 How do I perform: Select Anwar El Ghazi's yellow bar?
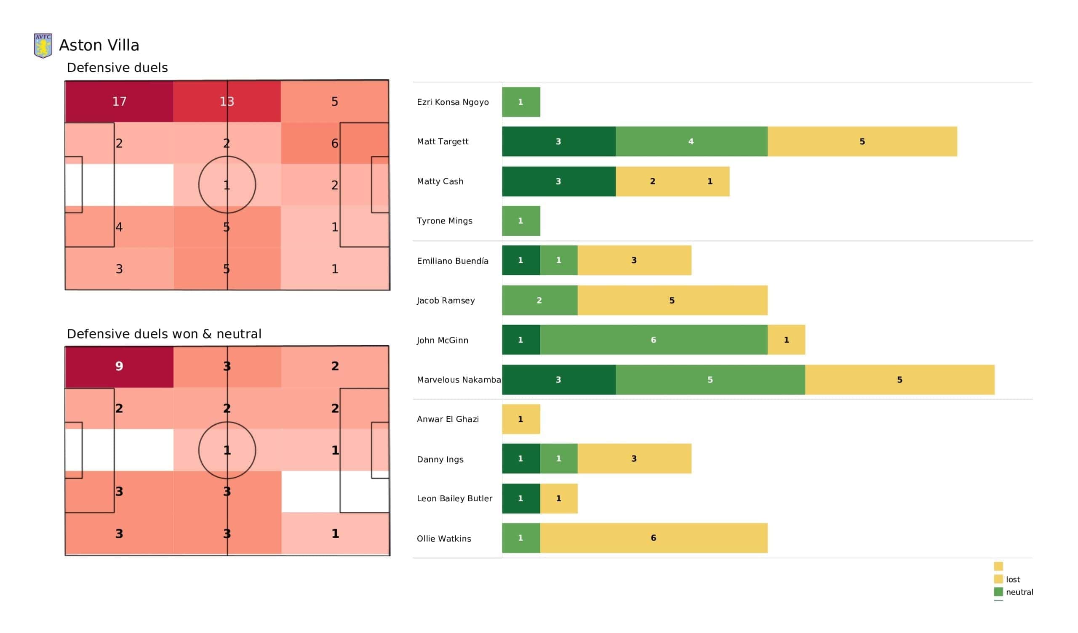pos(520,419)
